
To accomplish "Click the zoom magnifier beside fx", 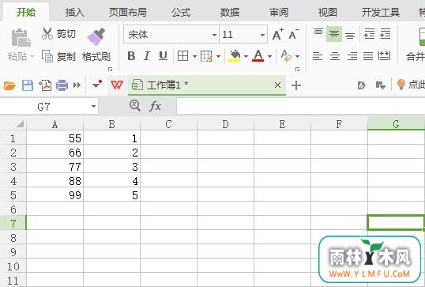I will pyautogui.click(x=135, y=105).
